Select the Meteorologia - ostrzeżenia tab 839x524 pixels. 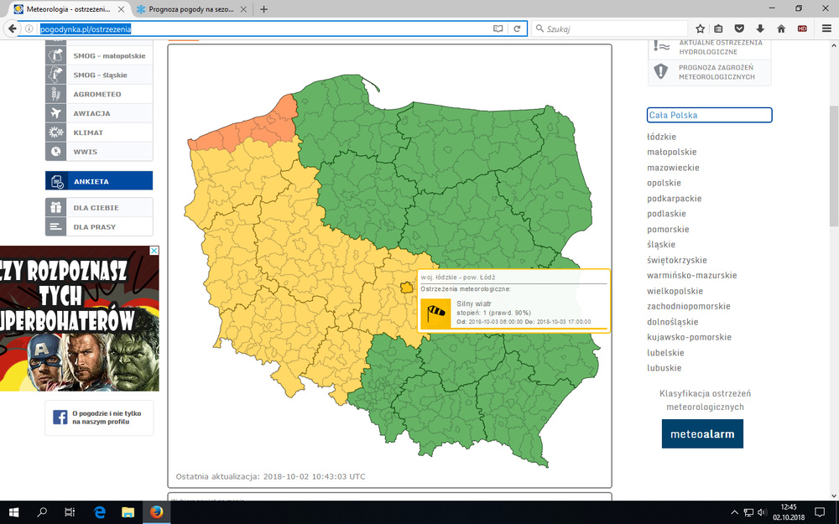69,9
